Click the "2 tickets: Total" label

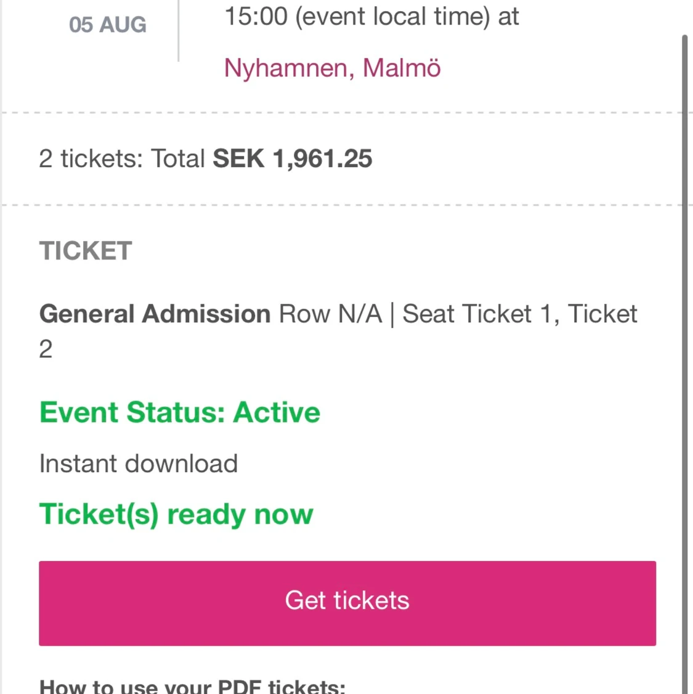[121, 159]
